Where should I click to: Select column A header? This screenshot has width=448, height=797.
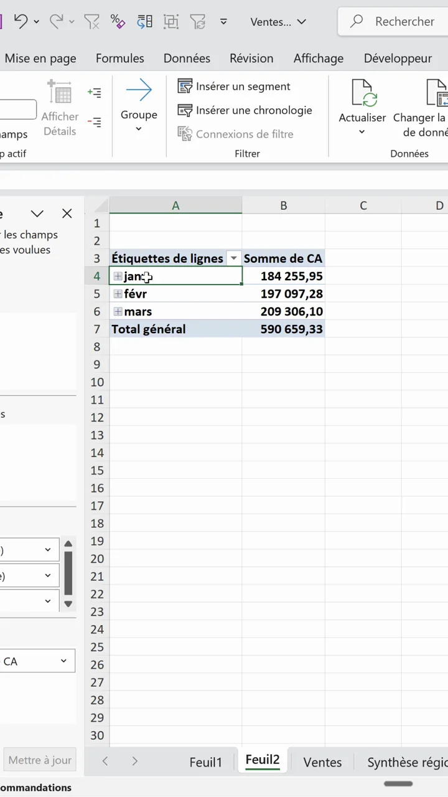175,205
